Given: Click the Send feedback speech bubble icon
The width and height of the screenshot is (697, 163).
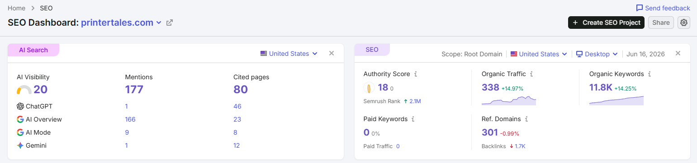Looking at the screenshot, I should pyautogui.click(x=639, y=8).
